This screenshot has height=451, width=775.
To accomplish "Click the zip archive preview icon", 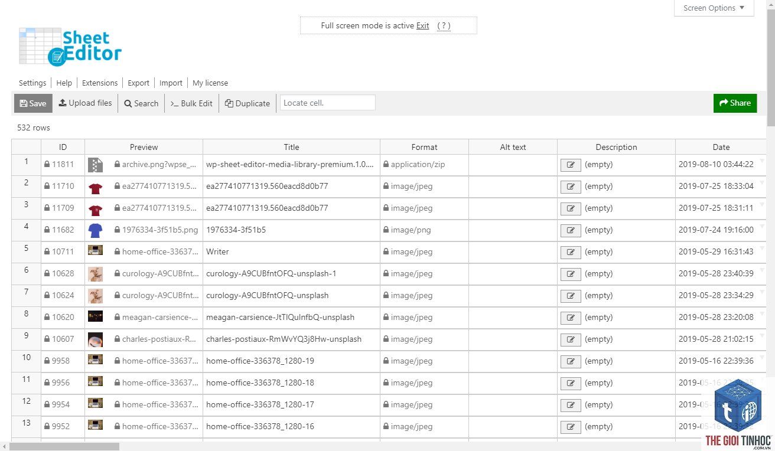I will tap(95, 165).
